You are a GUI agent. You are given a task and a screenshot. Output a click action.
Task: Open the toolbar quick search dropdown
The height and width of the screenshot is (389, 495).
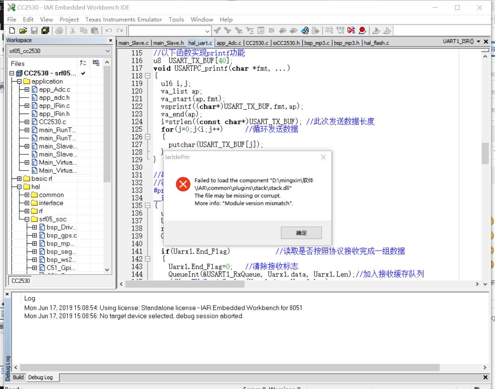(x=207, y=31)
